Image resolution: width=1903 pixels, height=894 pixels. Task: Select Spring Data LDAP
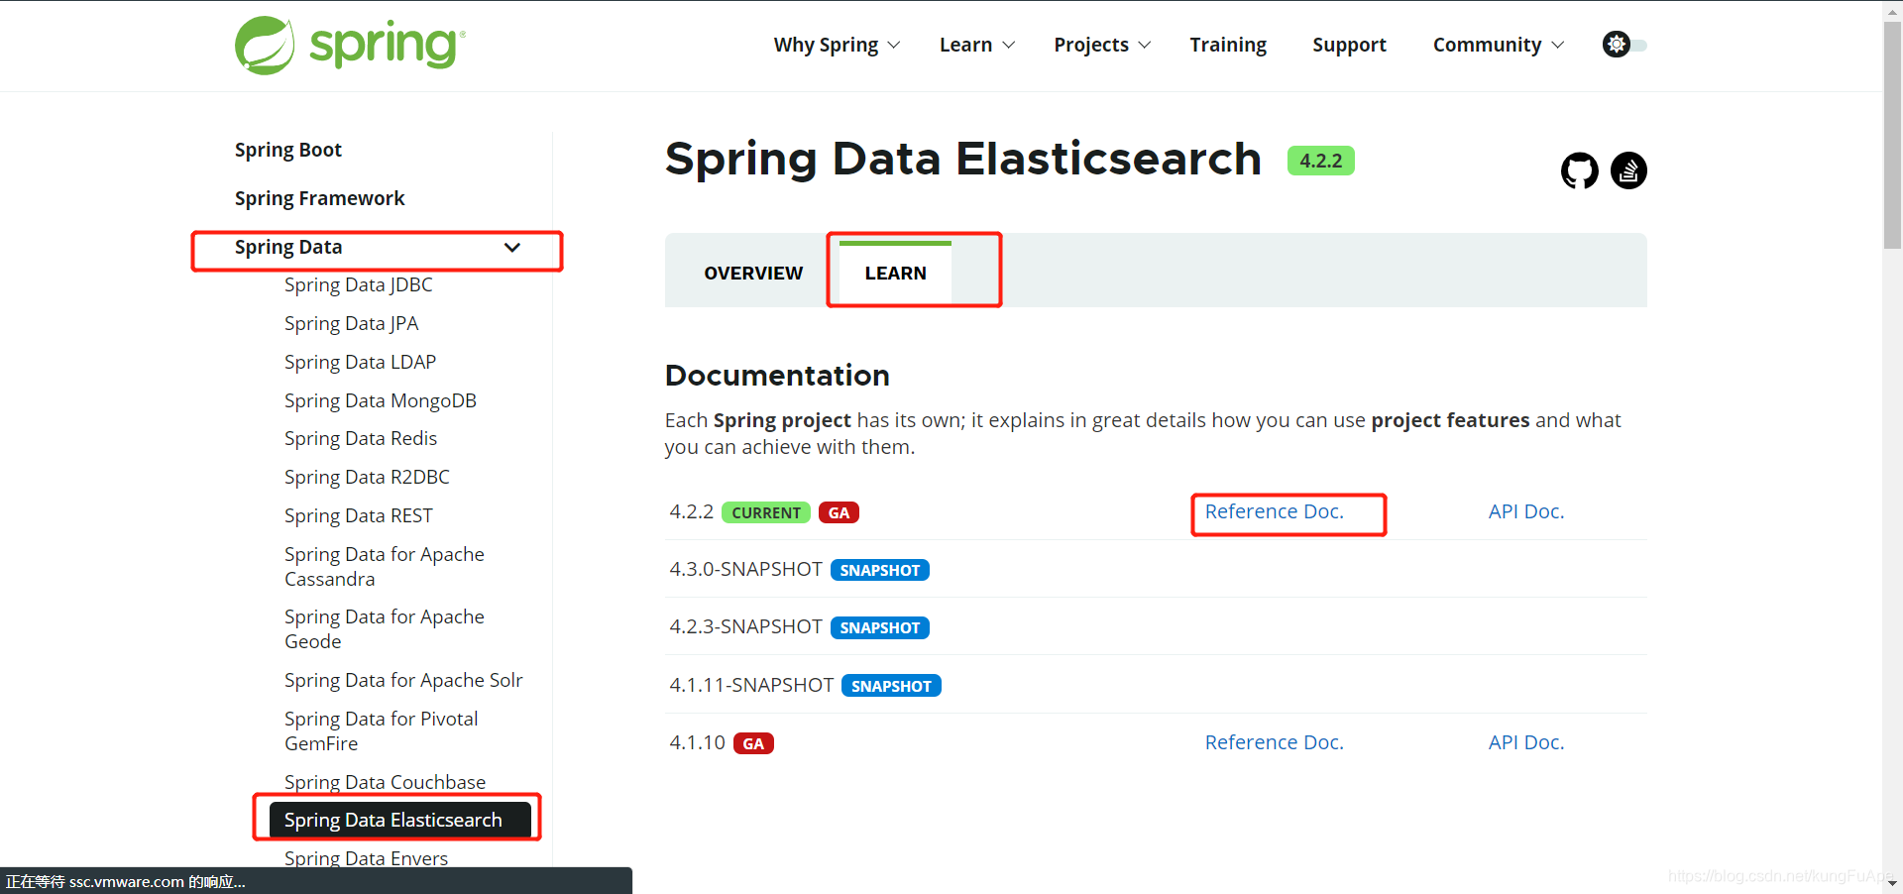click(360, 362)
